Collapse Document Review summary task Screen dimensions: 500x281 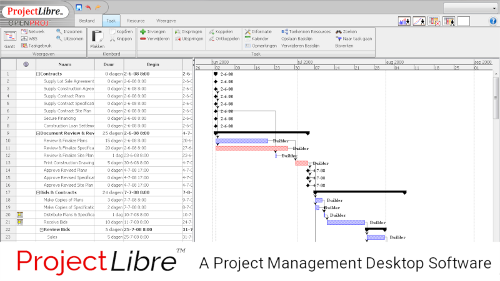tap(38, 133)
